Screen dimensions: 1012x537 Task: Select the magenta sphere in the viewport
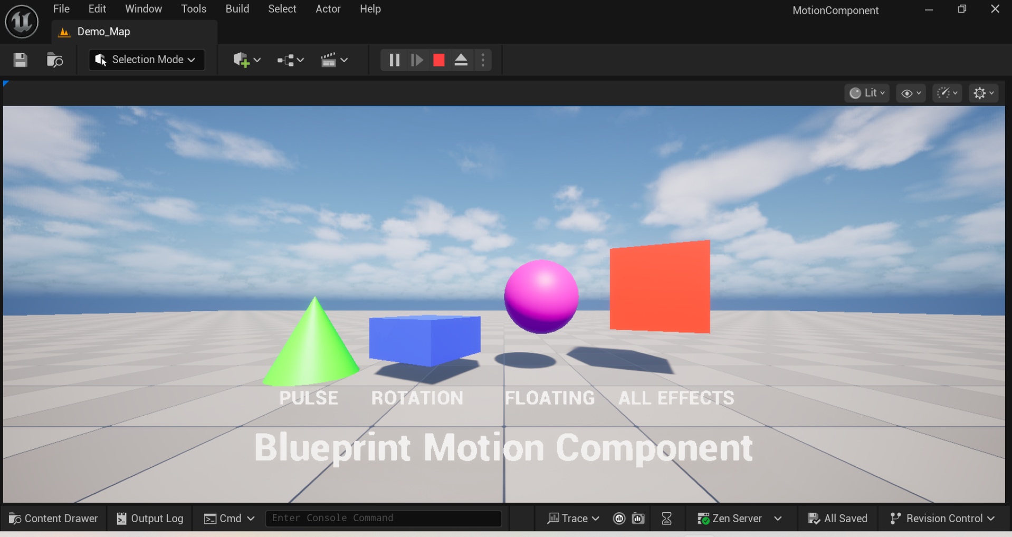[541, 296]
